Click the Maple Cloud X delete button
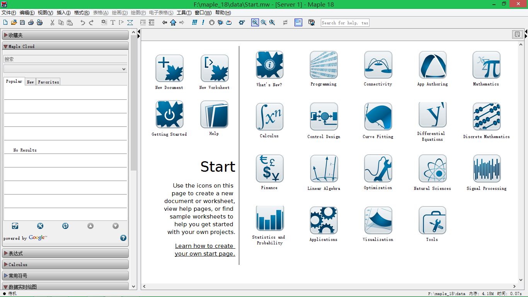Image resolution: width=528 pixels, height=297 pixels. click(40, 226)
